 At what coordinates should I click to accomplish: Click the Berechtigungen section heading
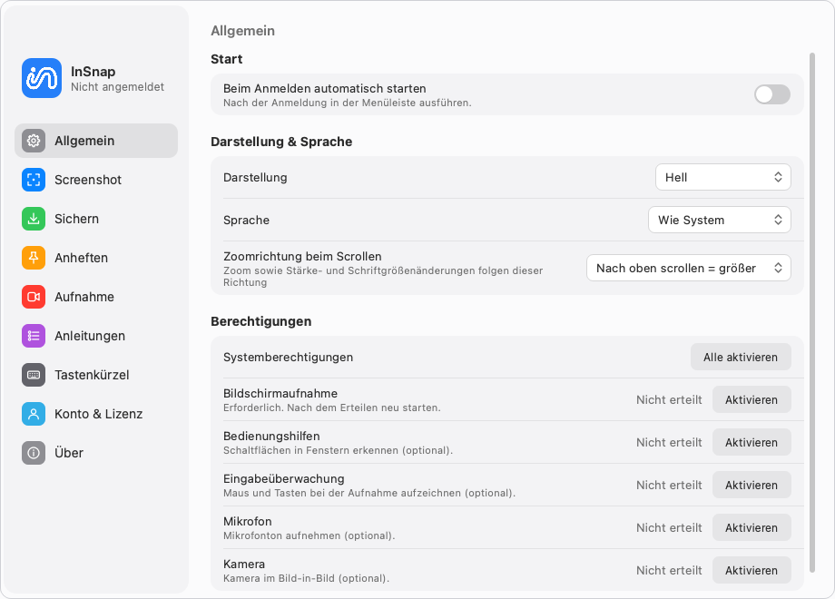(x=261, y=321)
